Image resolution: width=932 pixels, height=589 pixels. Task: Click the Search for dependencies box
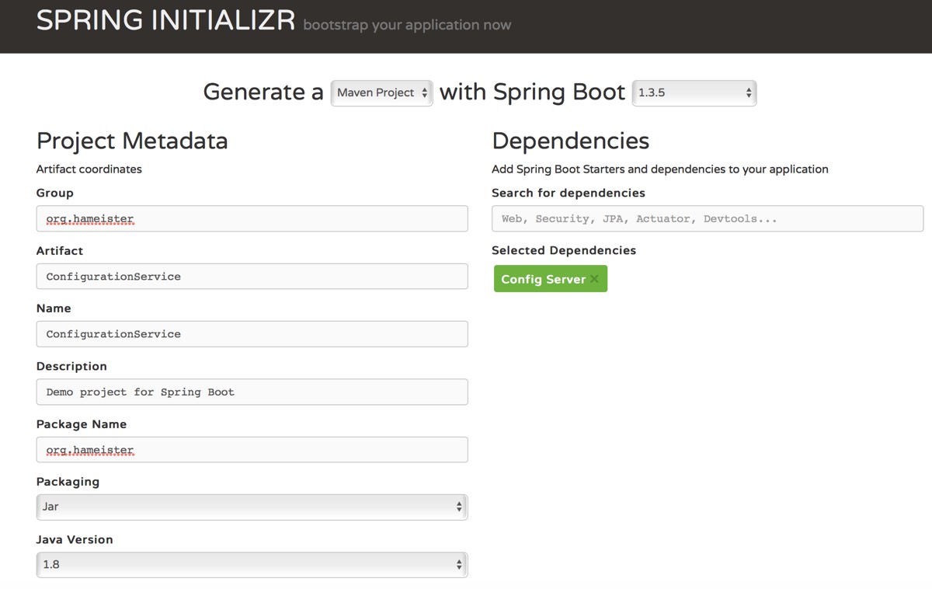point(707,218)
